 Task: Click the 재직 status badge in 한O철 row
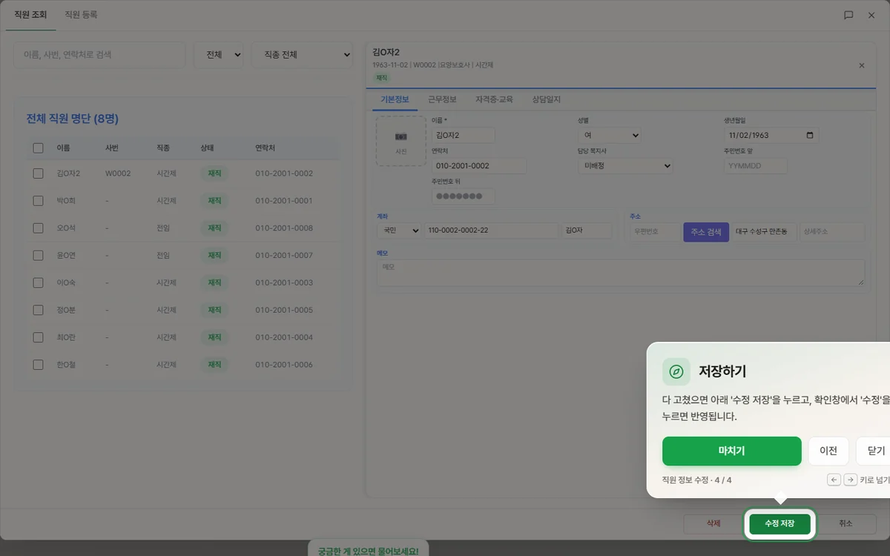click(x=214, y=365)
